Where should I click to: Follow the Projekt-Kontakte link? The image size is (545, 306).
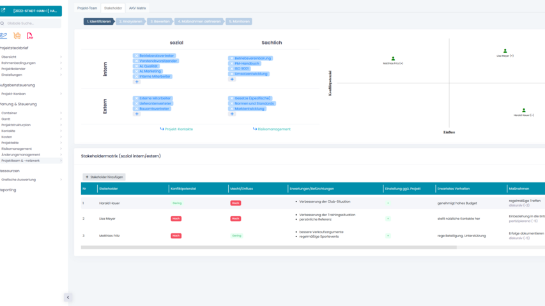coord(176,129)
